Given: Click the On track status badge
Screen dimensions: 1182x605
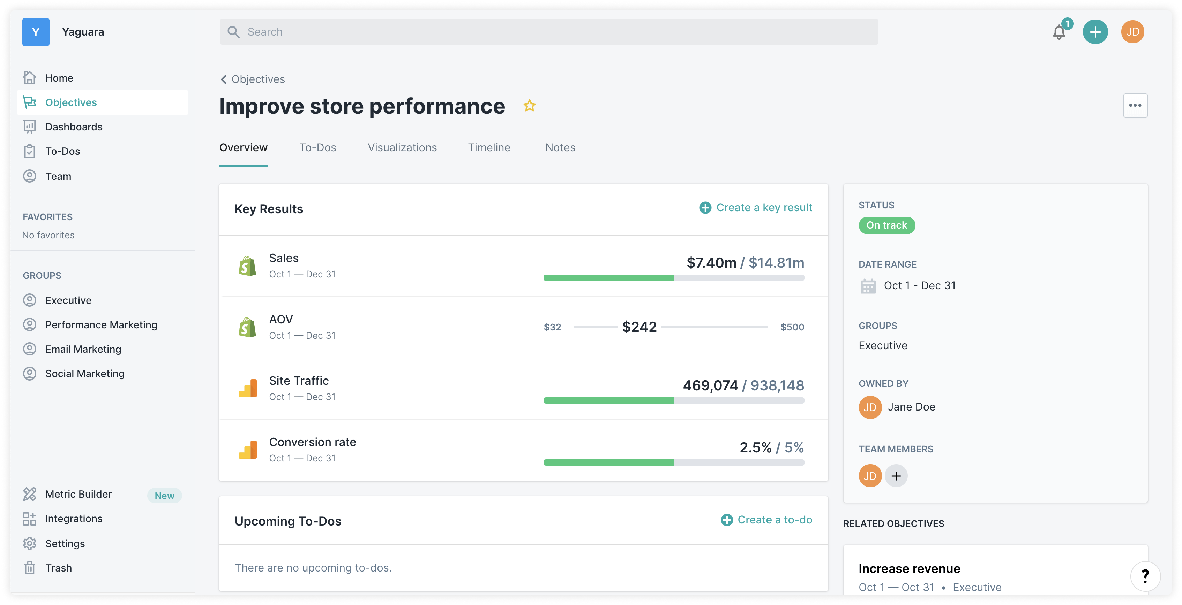Looking at the screenshot, I should pos(886,225).
